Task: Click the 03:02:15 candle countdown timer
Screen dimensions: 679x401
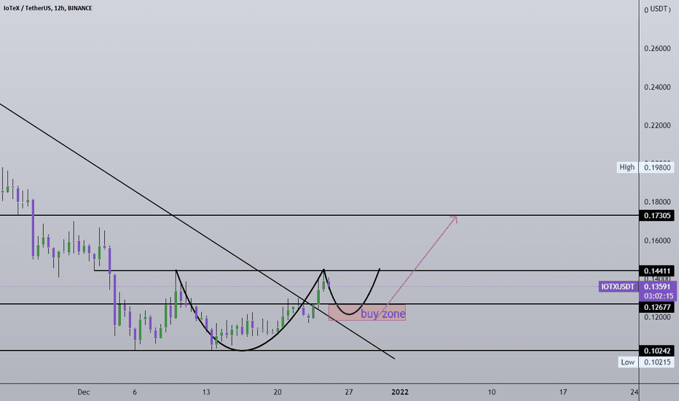Action: (x=658, y=297)
